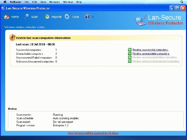Click the Lan-Secure laptop logo icon

(x=140, y=20)
